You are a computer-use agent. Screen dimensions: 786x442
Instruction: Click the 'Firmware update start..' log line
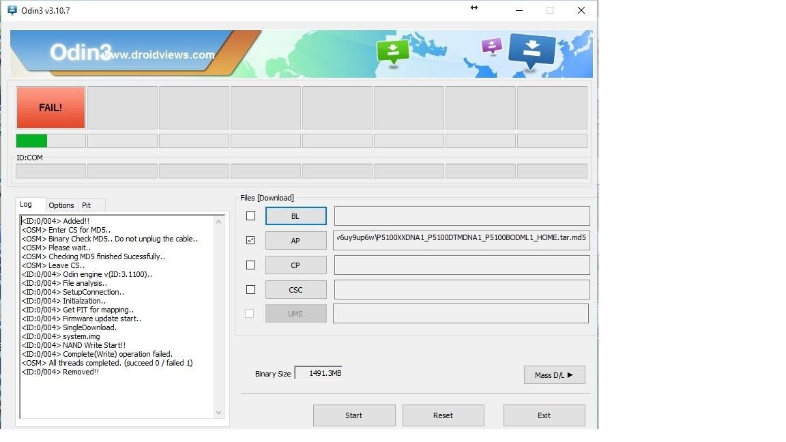[x=82, y=319]
